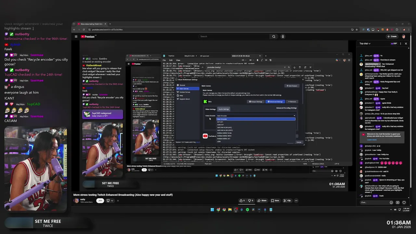Switch to the kill-apex.bat Notepad tab
Viewport: 416px width, 234px height.
pyautogui.click(x=205, y=56)
